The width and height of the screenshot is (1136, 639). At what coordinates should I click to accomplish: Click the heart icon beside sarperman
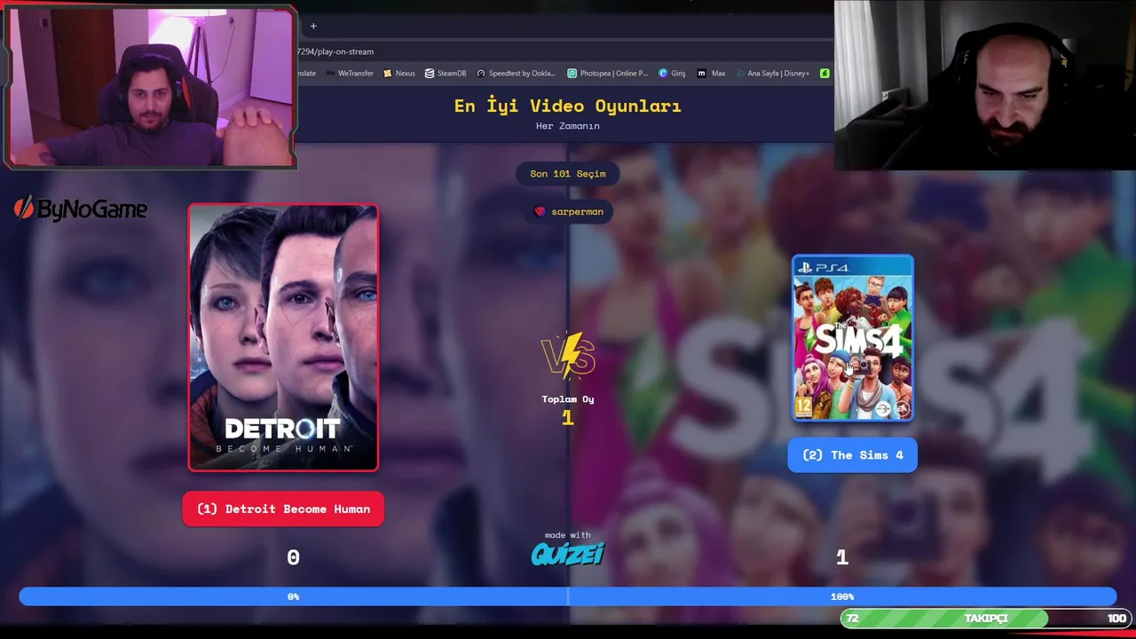540,211
